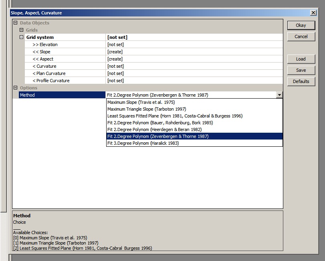The image size is (325, 261).
Task: Click the Method dropdown arrow
Action: 279,95
